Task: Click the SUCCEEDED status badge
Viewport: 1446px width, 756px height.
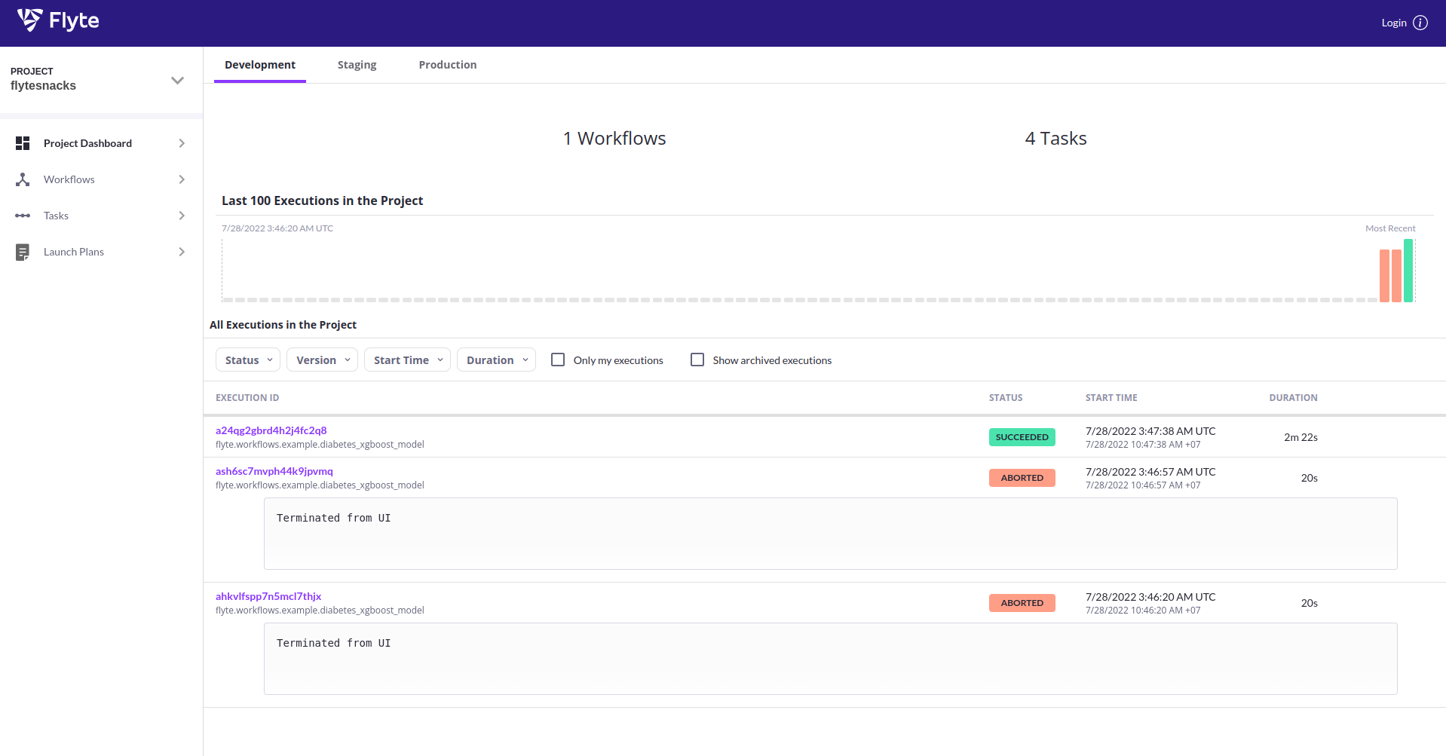Action: click(x=1022, y=437)
